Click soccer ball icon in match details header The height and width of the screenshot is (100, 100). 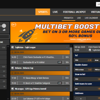90,50
